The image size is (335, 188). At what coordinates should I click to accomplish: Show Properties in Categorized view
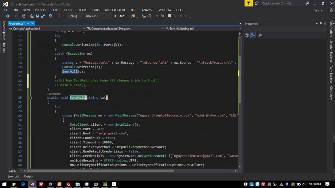(x=247, y=35)
